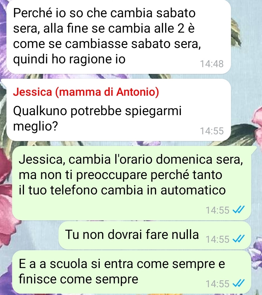Select the message 'E a a scuola si entra come sempre'
This screenshot has height=295, width=262.
coord(132,272)
